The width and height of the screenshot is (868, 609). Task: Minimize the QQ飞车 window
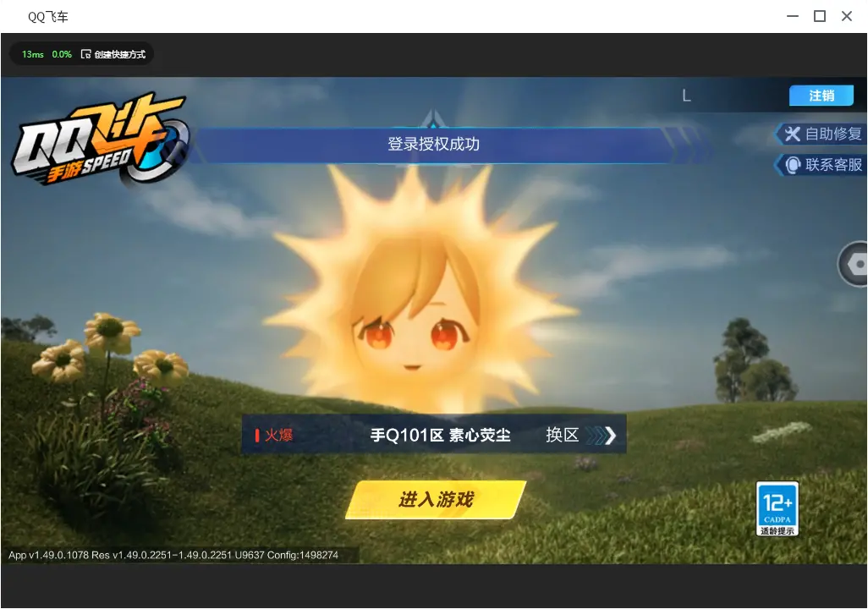[x=793, y=17]
